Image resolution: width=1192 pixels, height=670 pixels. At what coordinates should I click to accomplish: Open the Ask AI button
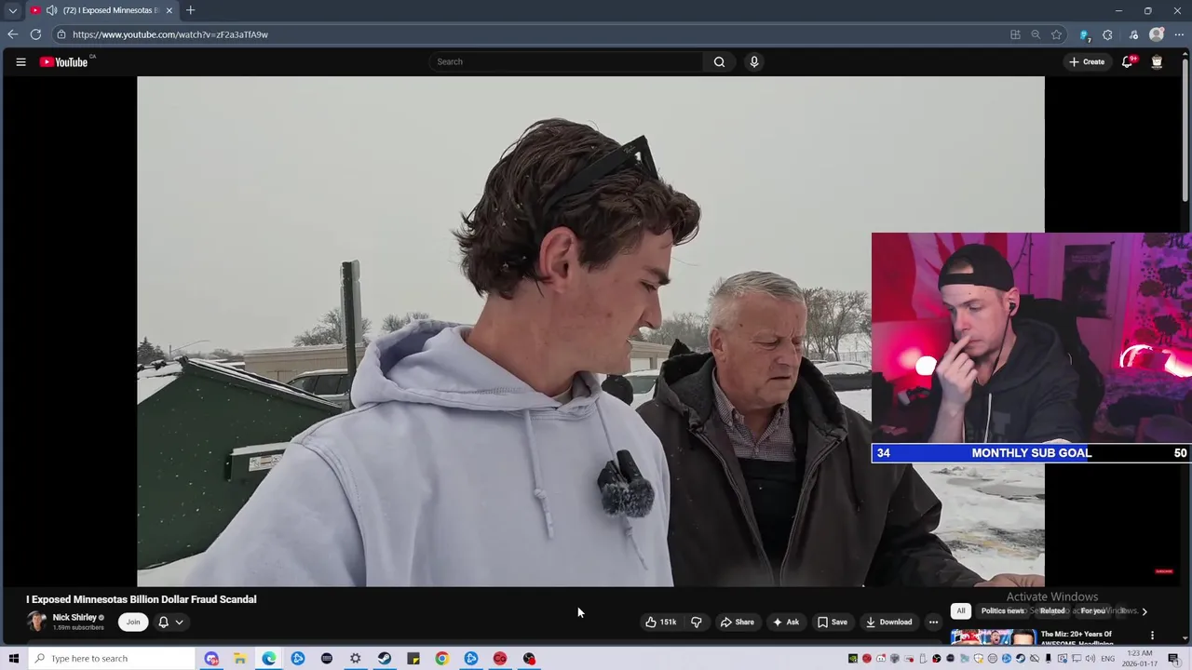click(x=785, y=622)
